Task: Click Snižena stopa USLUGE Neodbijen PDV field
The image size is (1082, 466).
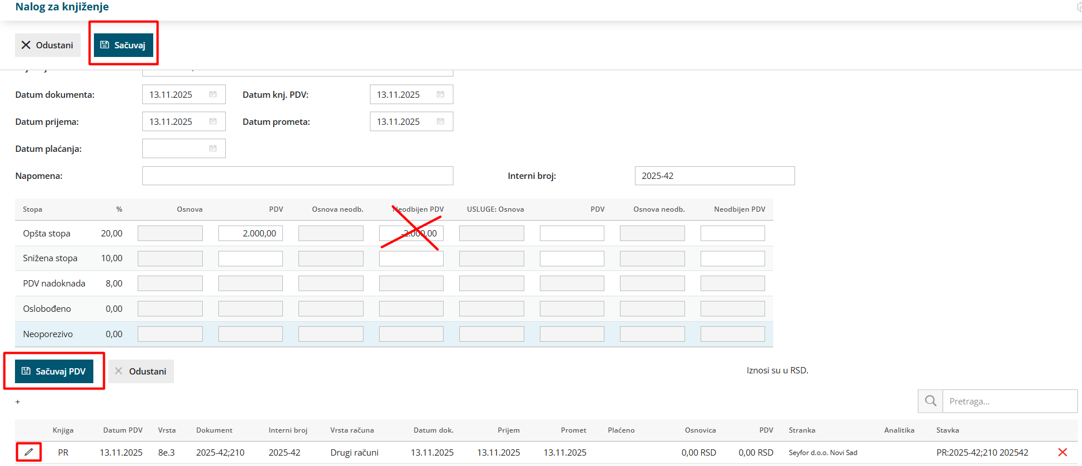Action: click(733, 258)
